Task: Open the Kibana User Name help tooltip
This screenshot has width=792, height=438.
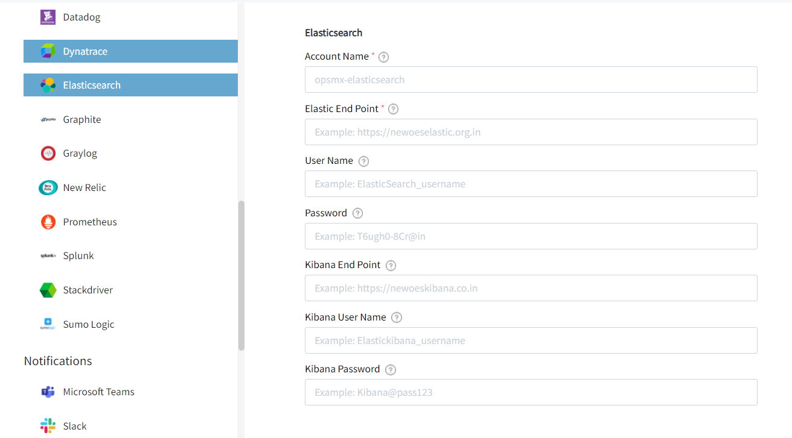Action: pyautogui.click(x=397, y=318)
